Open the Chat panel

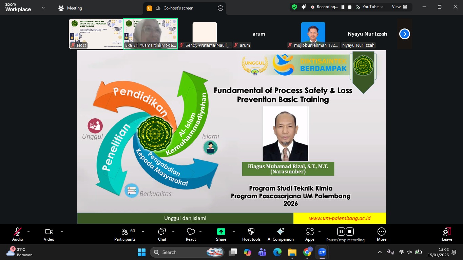162,234
